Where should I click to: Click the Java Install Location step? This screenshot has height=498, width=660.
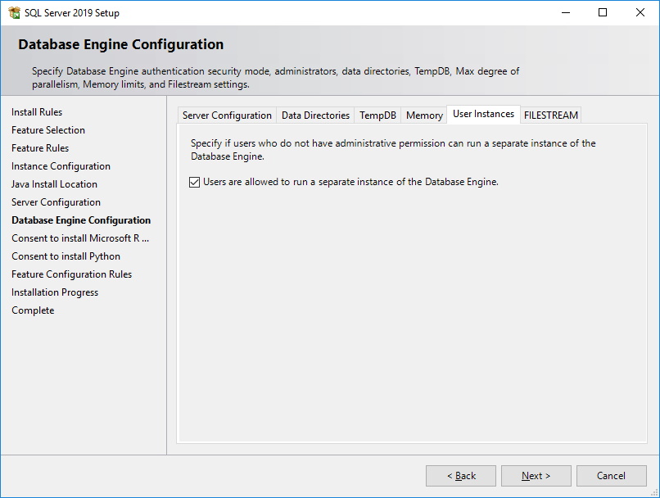[54, 184]
